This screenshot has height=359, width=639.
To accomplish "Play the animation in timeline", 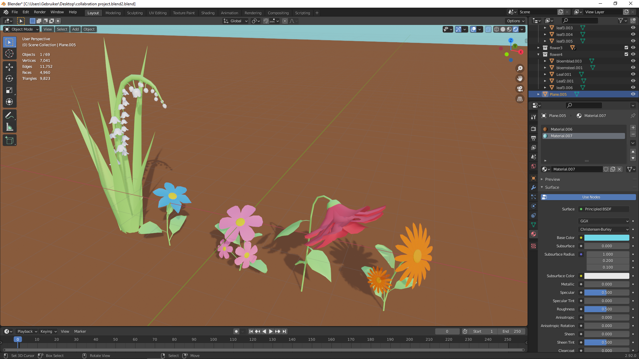I will [x=271, y=331].
